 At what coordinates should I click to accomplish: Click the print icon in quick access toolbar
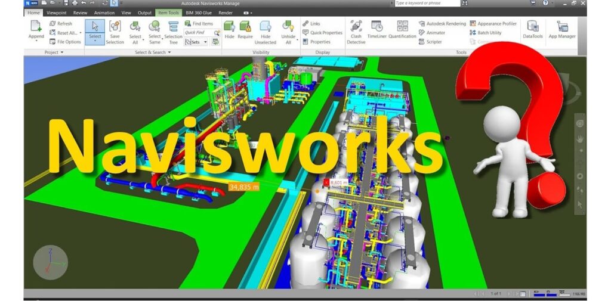pos(75,3)
